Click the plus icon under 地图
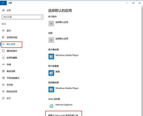143x116 pixels. pyautogui.click(x=51, y=40)
